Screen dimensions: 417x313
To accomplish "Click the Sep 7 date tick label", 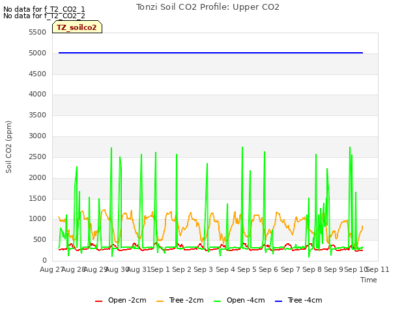I will [x=291, y=269].
